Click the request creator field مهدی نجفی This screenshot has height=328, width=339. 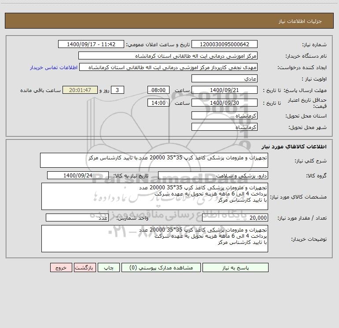click(169, 67)
